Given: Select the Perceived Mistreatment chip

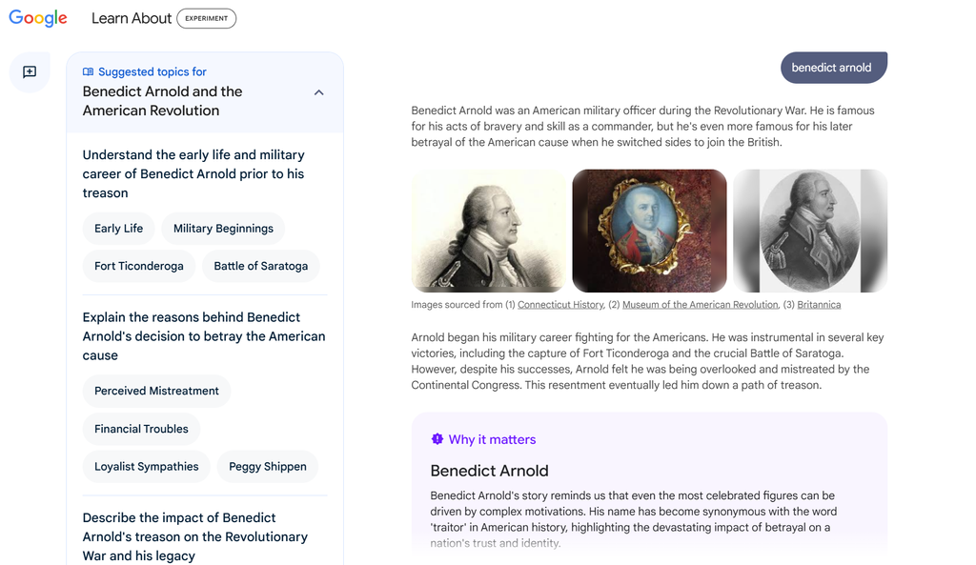Looking at the screenshot, I should pos(156,391).
